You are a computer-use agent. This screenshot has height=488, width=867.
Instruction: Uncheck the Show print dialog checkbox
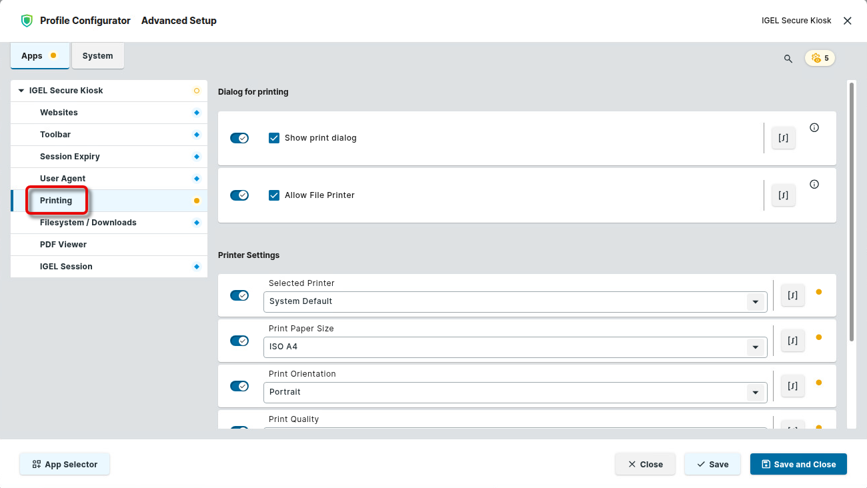tap(274, 138)
